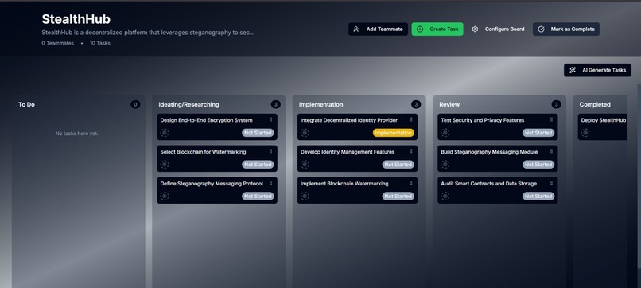Open the Build Steganography Messaging Module card title

point(489,152)
